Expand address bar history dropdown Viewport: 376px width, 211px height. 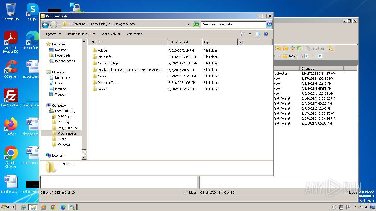pos(189,24)
